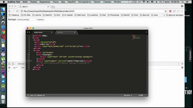The width and height of the screenshot is (193, 108).
Task: Open the console 'top' context dropdown
Action: click(15, 67)
